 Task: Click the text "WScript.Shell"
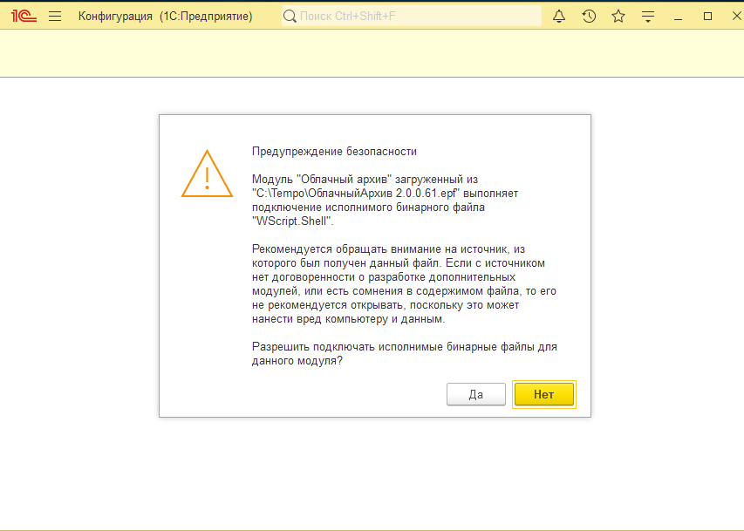click(x=293, y=221)
